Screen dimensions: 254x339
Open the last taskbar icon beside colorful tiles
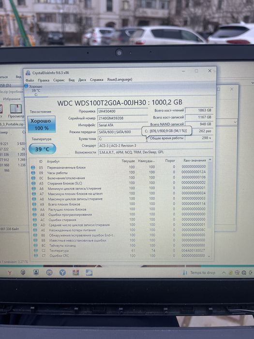coord(89,273)
